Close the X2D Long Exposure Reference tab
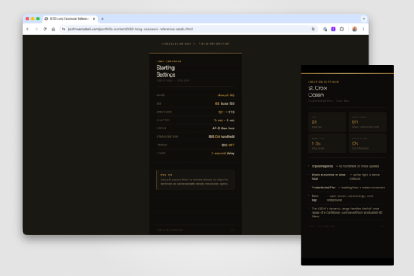This screenshot has height=276, width=414. coord(94,19)
